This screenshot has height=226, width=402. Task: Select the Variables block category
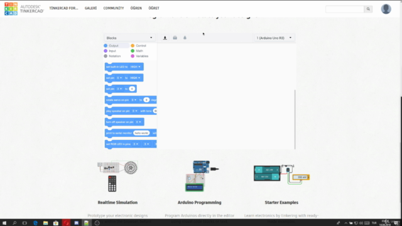[x=139, y=56]
